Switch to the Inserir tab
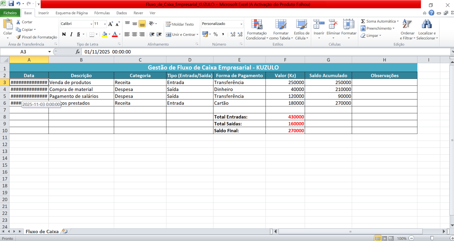 click(44, 13)
